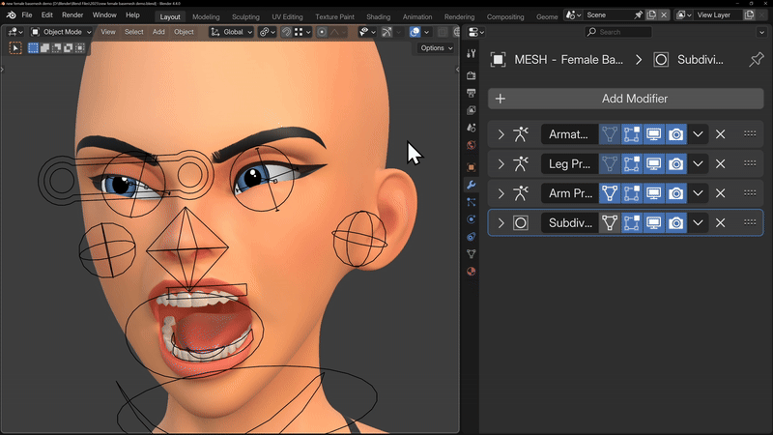Viewport: 773px width, 435px height.
Task: Choose the Intersect Selection mode icon
Action: (x=80, y=47)
